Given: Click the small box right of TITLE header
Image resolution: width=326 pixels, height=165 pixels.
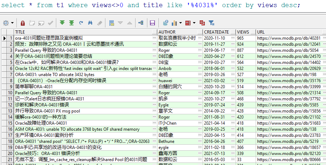Looking at the screenshot, I should click(155, 32).
